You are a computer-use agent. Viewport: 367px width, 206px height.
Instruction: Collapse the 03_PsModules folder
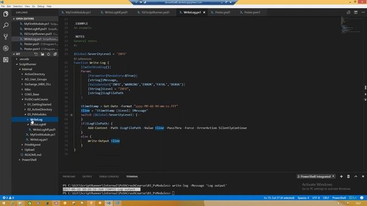(x=37, y=114)
